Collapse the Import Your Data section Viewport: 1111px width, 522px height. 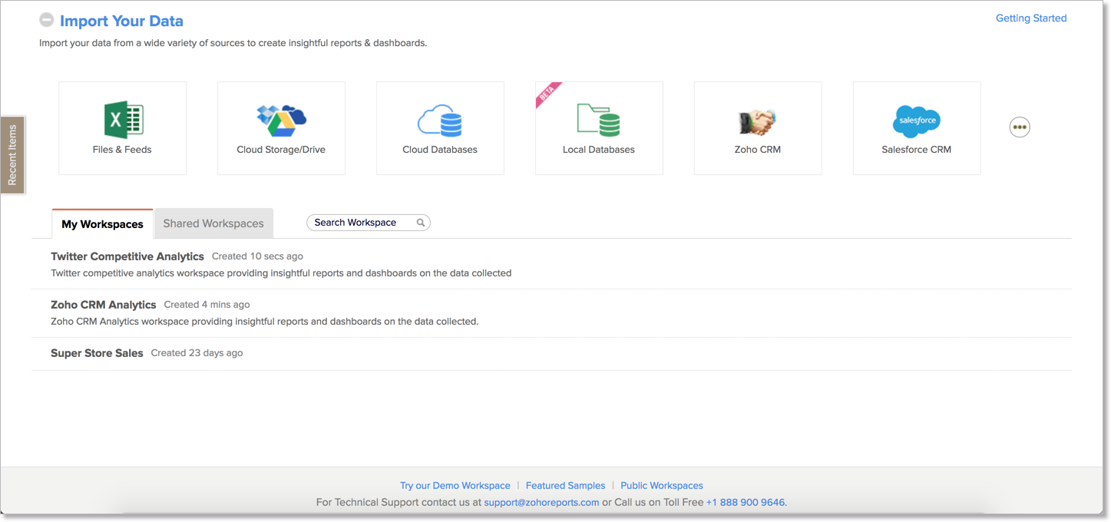tap(47, 20)
